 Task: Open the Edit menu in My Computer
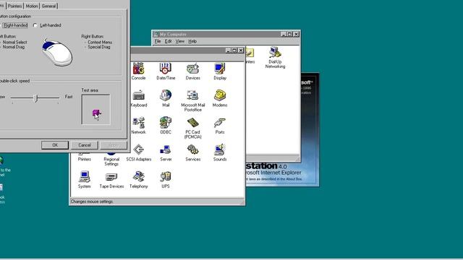point(168,41)
